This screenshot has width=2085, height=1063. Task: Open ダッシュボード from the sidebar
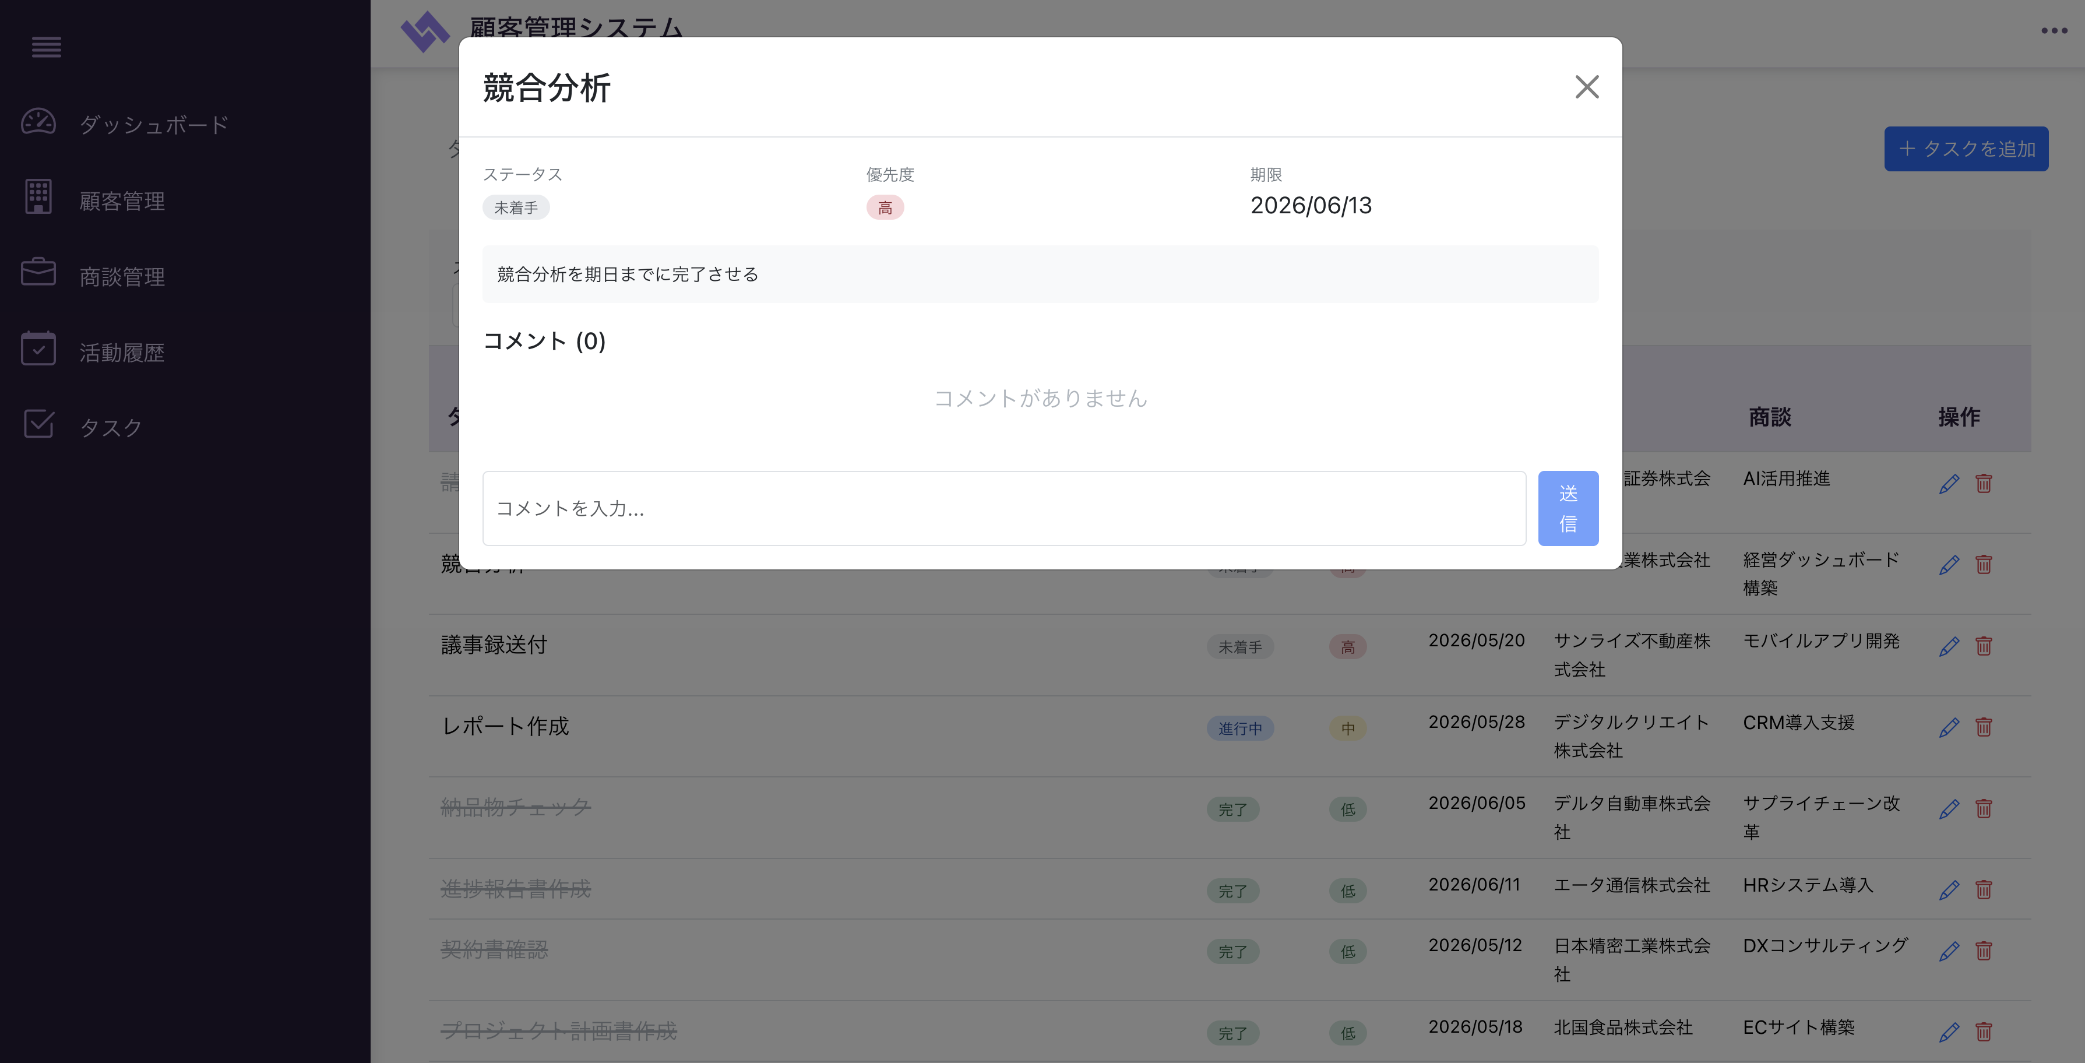pyautogui.click(x=154, y=125)
